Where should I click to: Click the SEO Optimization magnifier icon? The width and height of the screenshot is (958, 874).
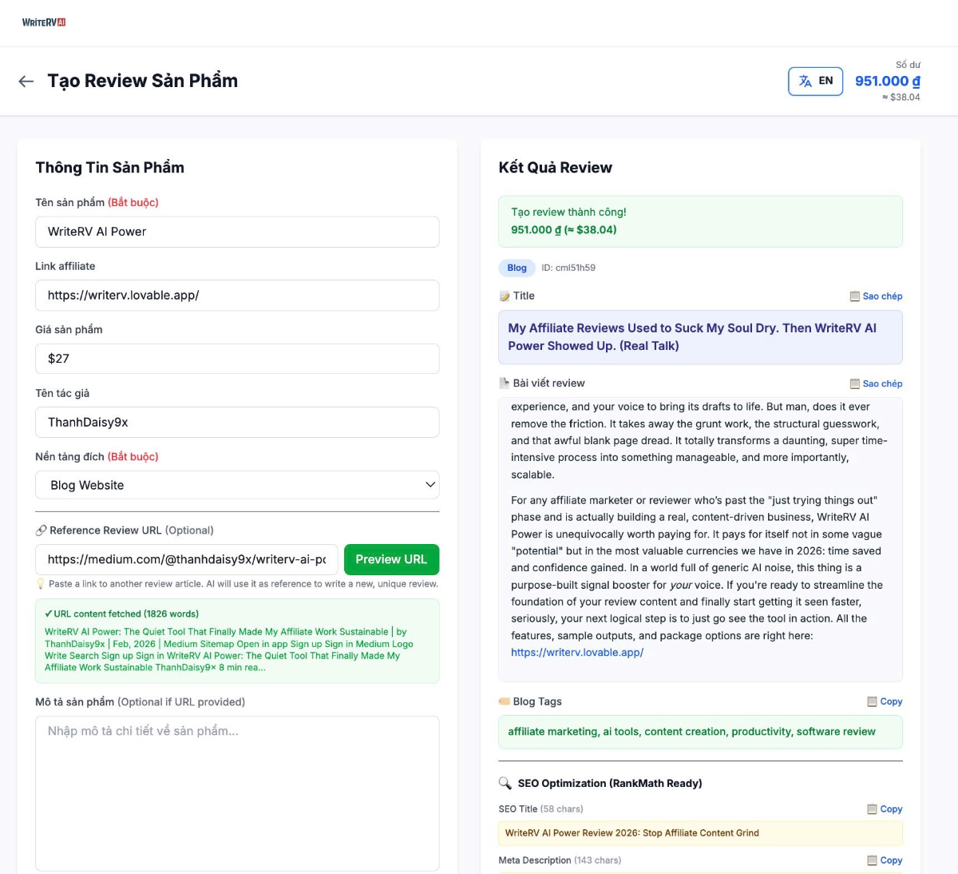505,783
